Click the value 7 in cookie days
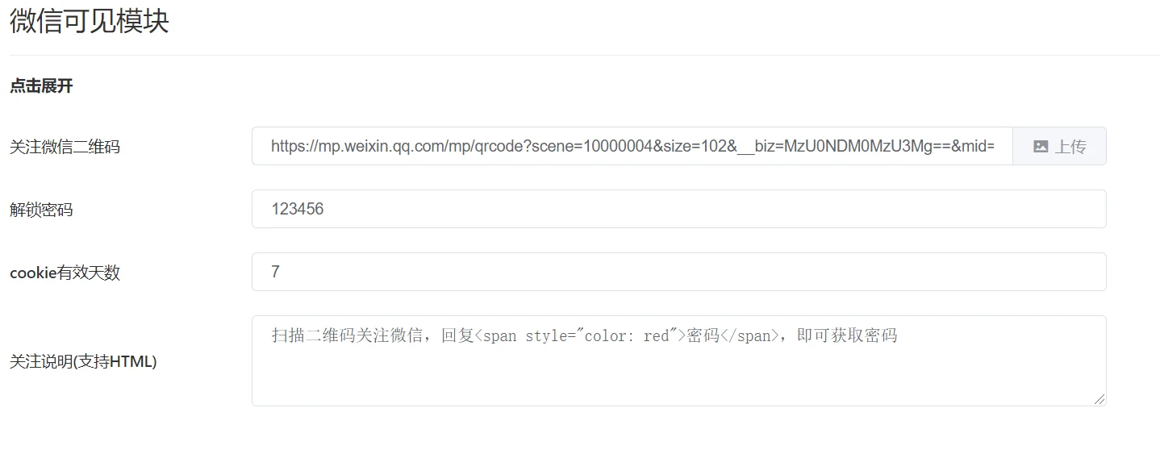1160x454 pixels. click(276, 272)
